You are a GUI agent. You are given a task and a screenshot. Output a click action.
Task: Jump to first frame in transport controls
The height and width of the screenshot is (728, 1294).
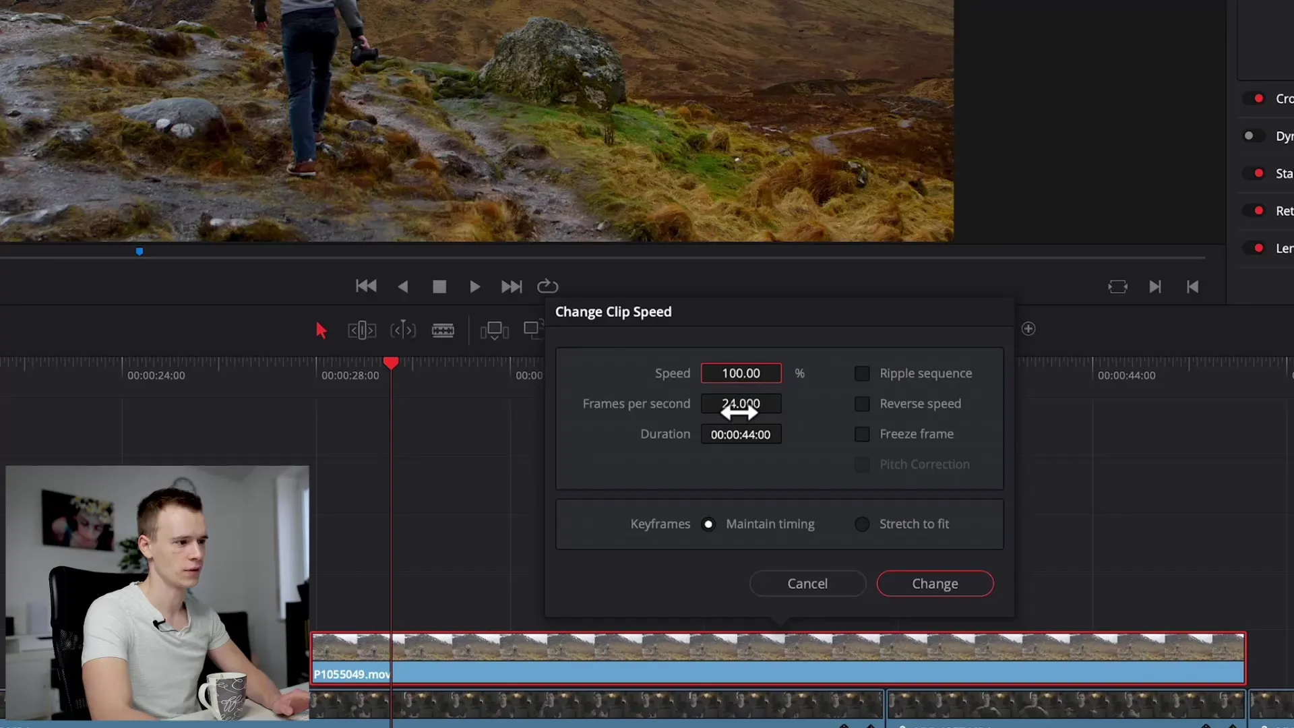pyautogui.click(x=366, y=286)
